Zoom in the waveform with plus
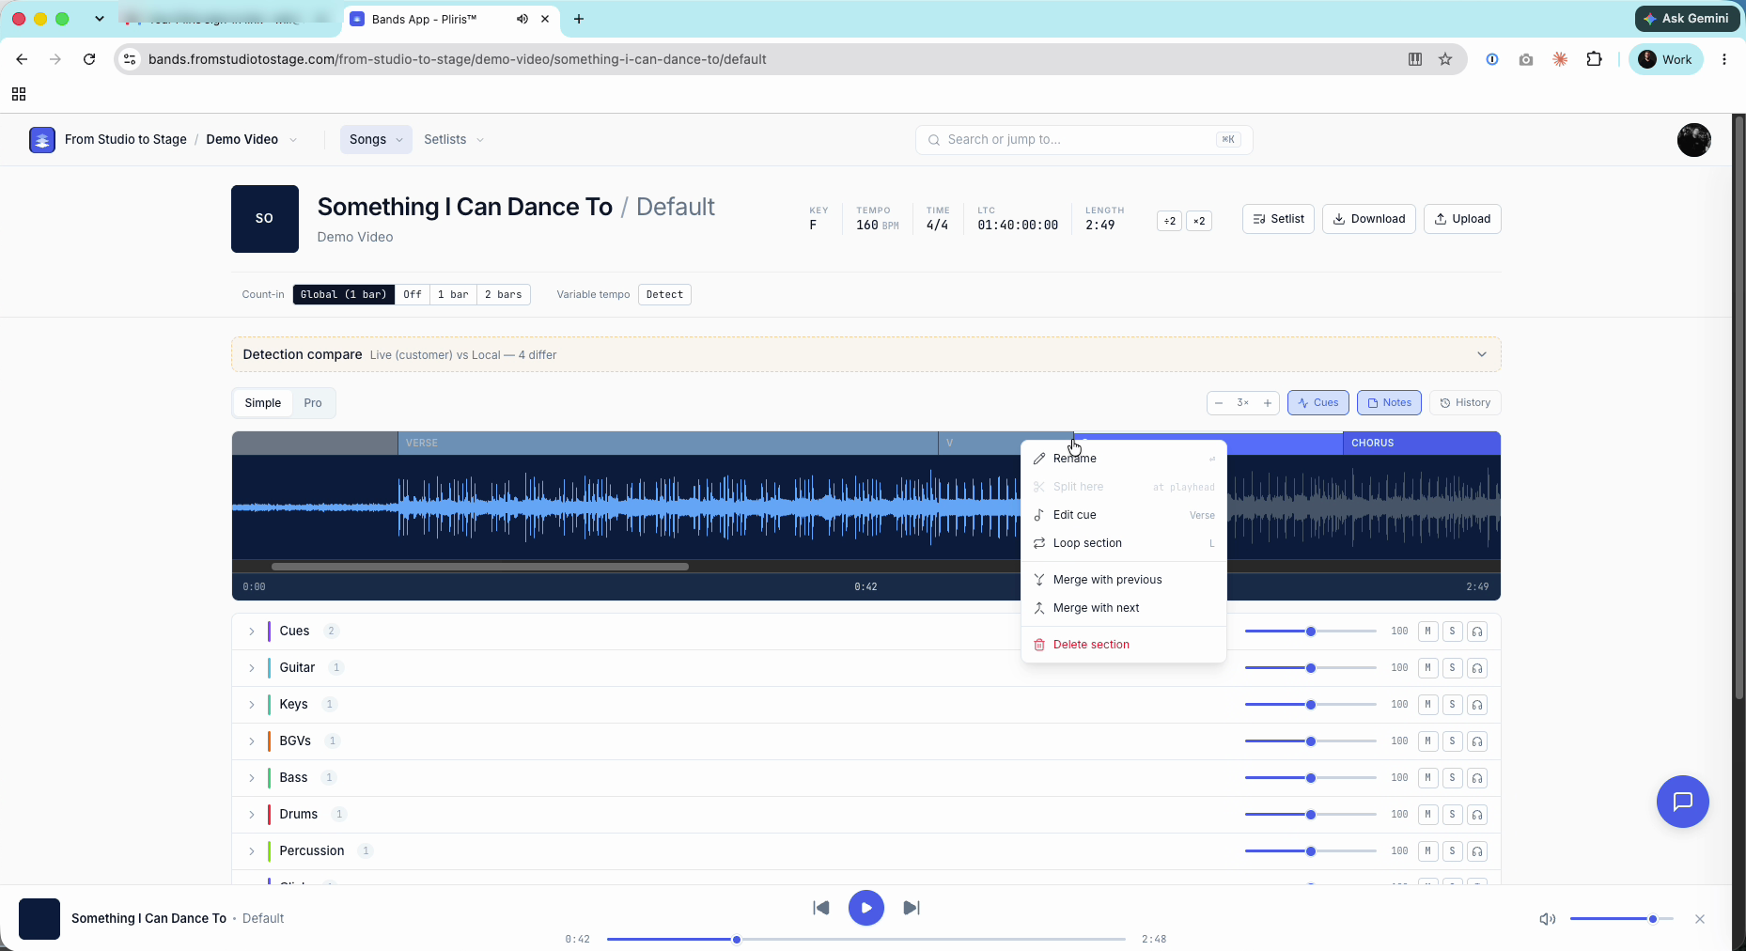1746x951 pixels. (1268, 403)
